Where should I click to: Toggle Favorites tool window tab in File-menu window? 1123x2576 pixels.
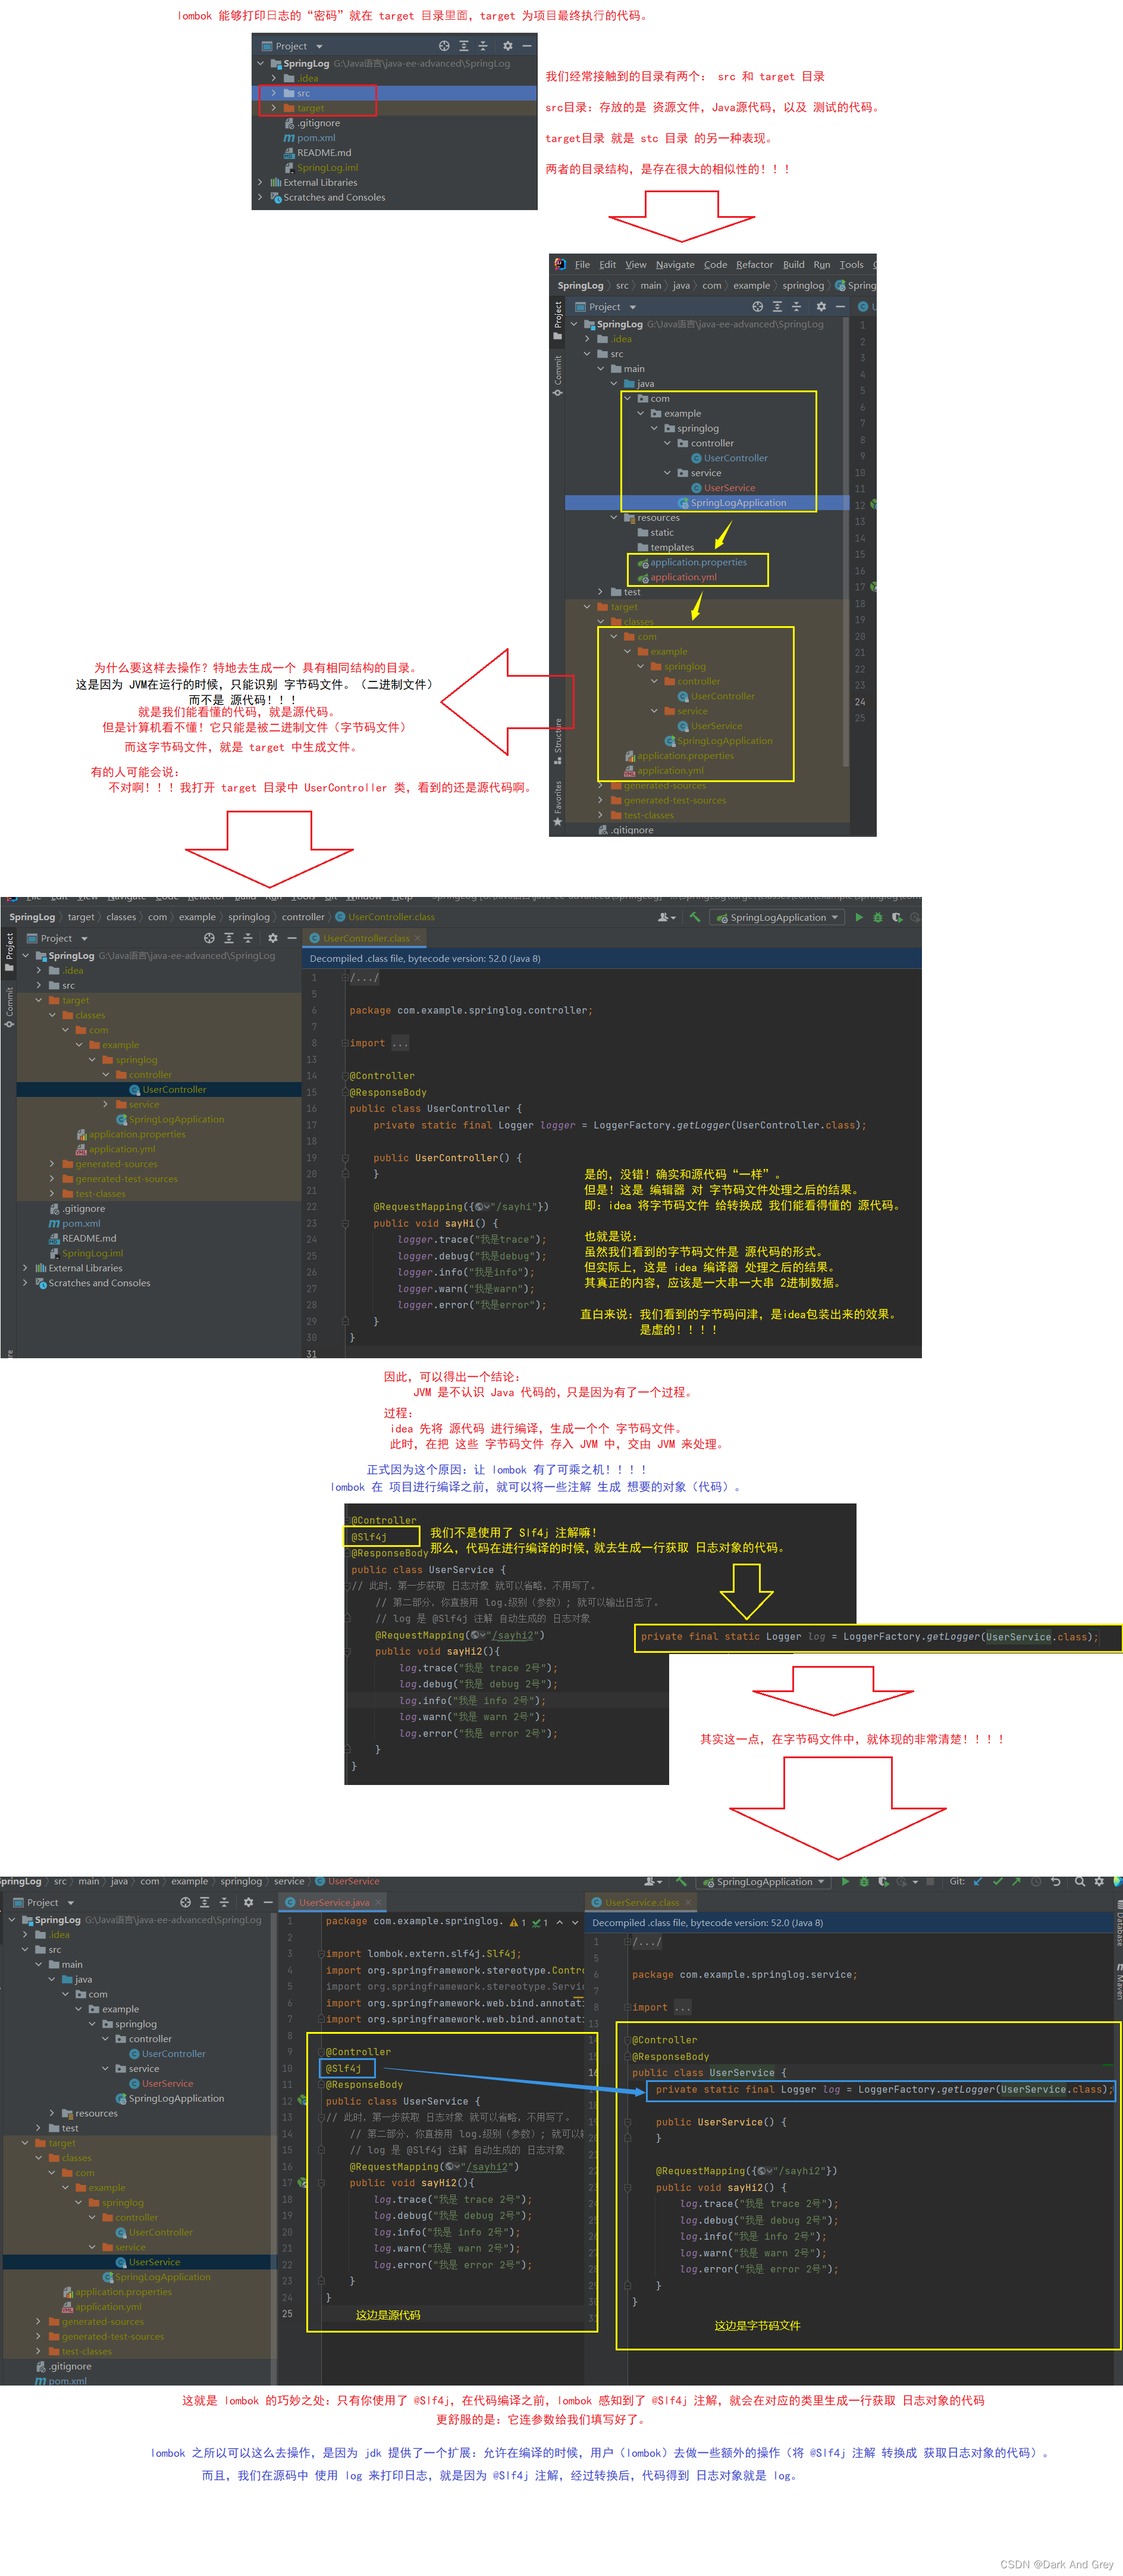[557, 803]
